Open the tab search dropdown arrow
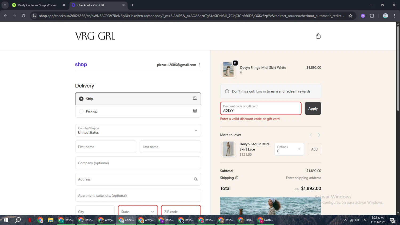This screenshot has height=225, width=400. pos(5,5)
